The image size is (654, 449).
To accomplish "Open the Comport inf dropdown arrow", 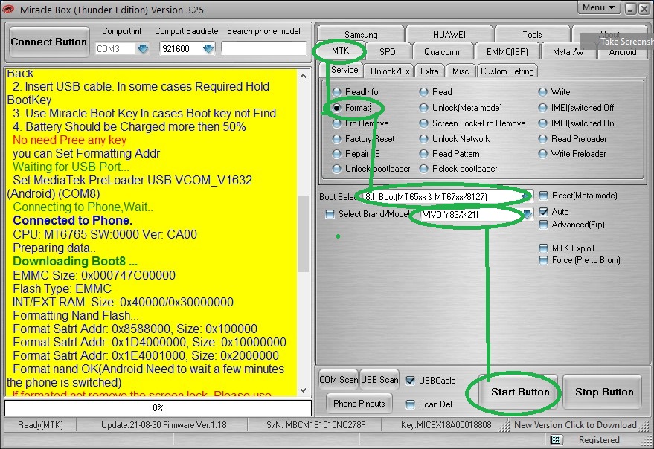I will click(x=143, y=49).
